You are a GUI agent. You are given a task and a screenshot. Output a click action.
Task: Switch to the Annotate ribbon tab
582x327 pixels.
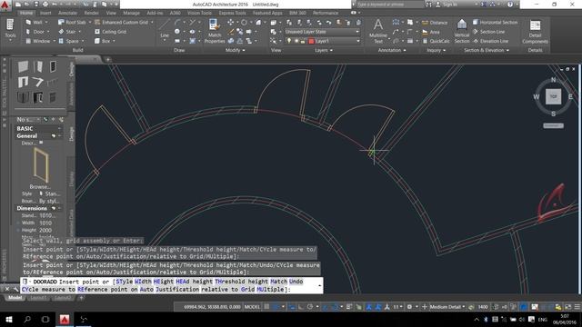click(x=67, y=13)
